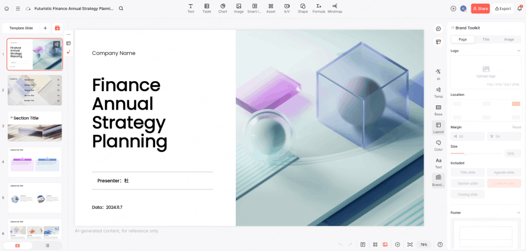Insert a Text element
This screenshot has height=251, width=526.
click(x=191, y=8)
